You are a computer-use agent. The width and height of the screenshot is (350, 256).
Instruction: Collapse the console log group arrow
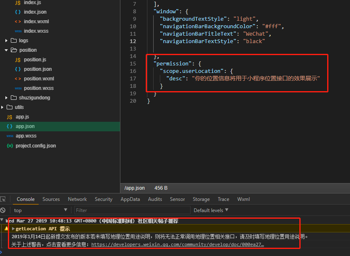tap(2, 220)
